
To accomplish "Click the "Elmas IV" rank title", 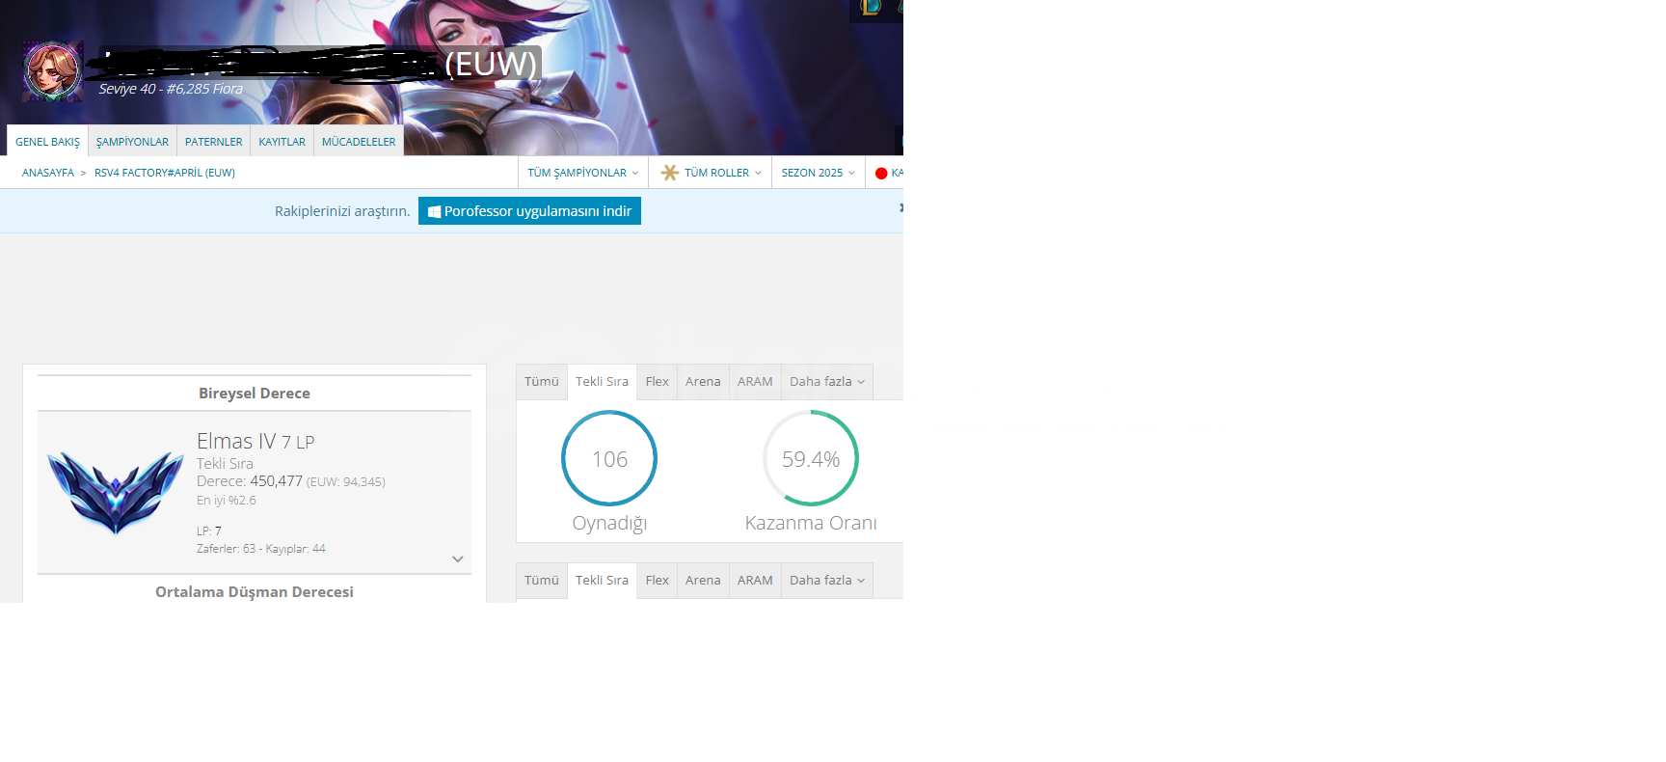I will 236,441.
